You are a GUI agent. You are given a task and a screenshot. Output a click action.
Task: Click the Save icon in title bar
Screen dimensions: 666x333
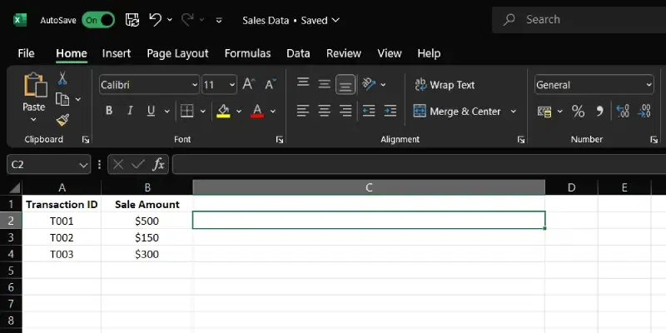[132, 19]
